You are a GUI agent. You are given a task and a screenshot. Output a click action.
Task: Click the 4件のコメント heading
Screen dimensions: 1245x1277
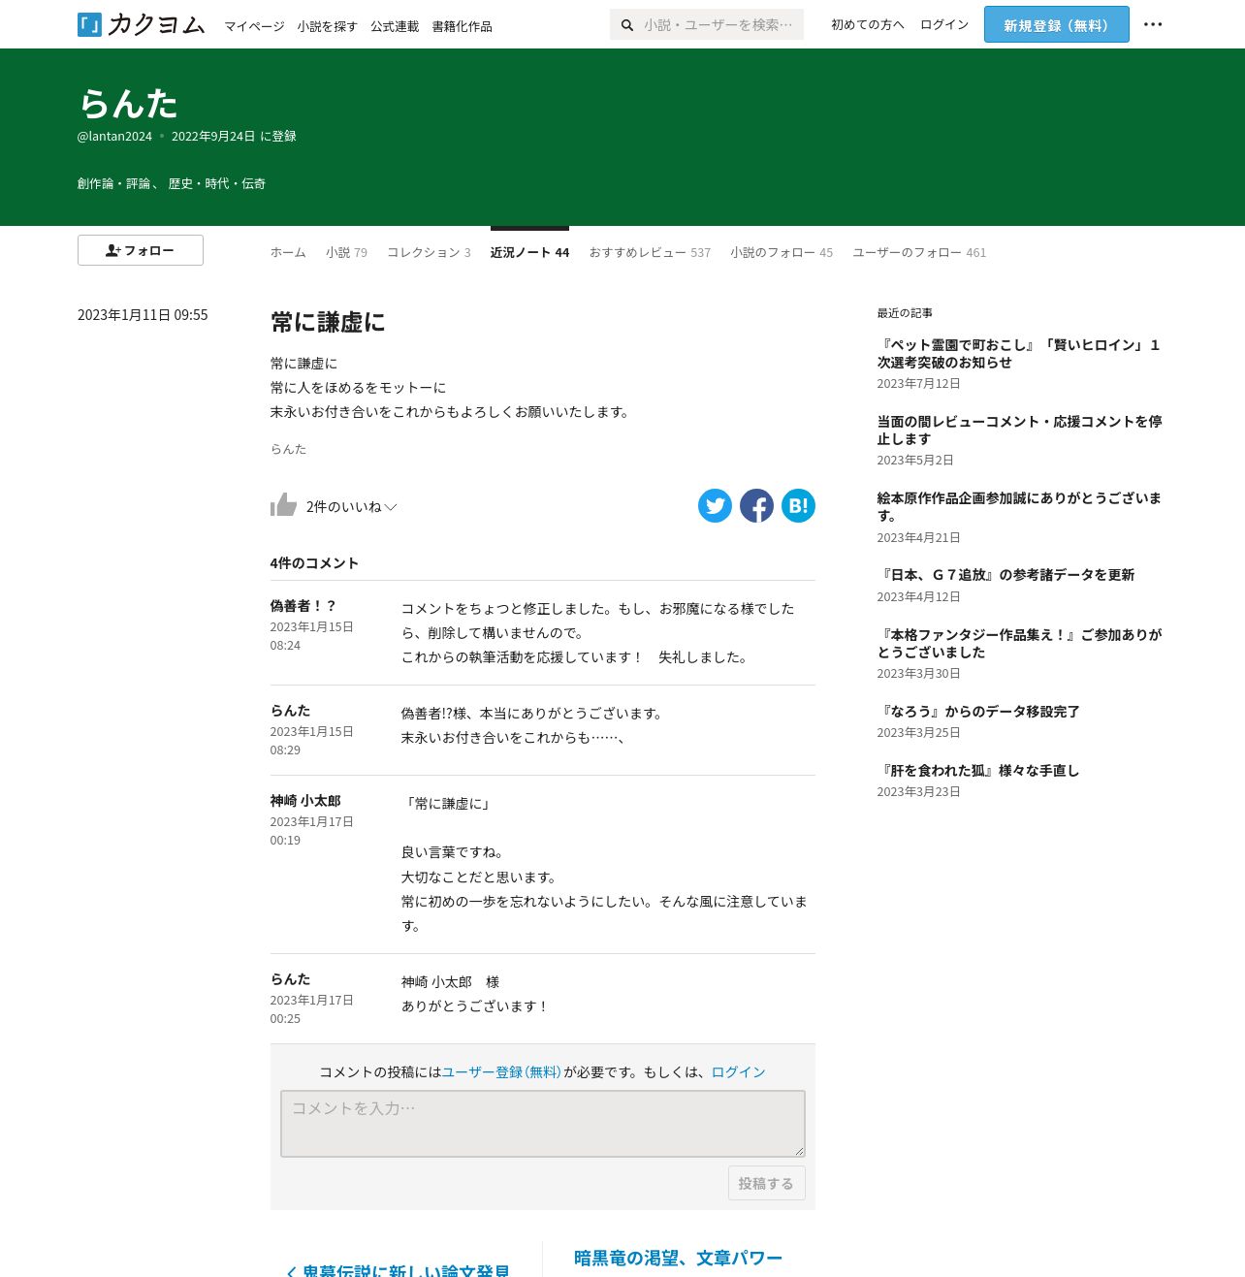click(314, 563)
